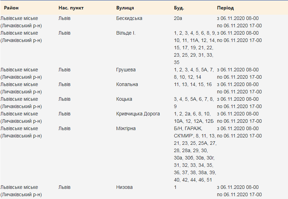Click the "Грушева" street entry

[126, 70]
